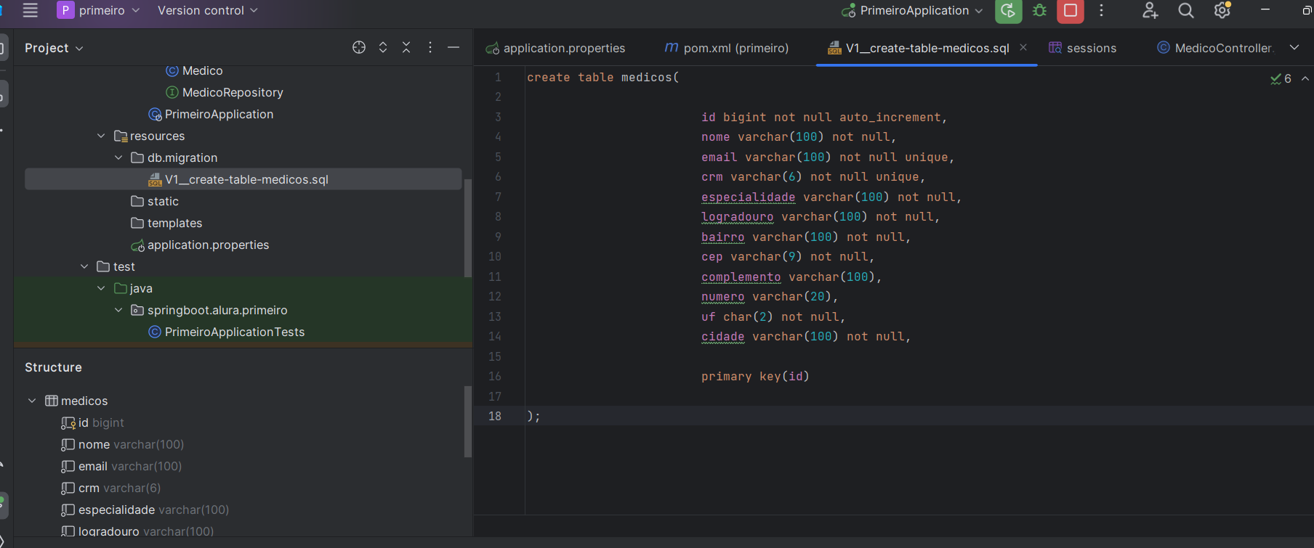
Task: Stop the running application
Action: coord(1071,10)
